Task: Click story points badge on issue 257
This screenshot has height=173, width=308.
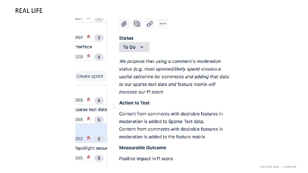Action: coord(99,37)
